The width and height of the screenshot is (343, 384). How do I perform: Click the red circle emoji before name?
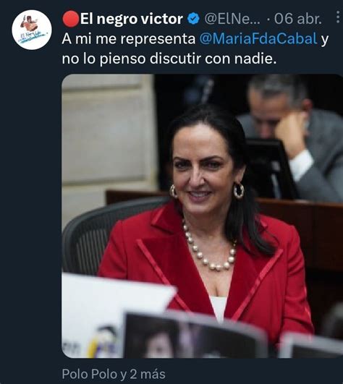[71, 19]
